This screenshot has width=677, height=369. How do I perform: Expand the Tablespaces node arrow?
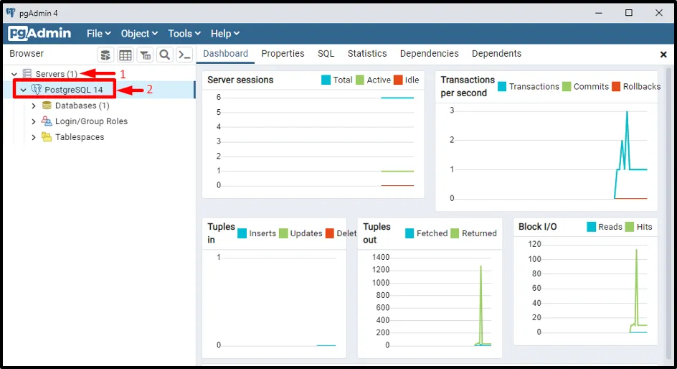click(34, 137)
